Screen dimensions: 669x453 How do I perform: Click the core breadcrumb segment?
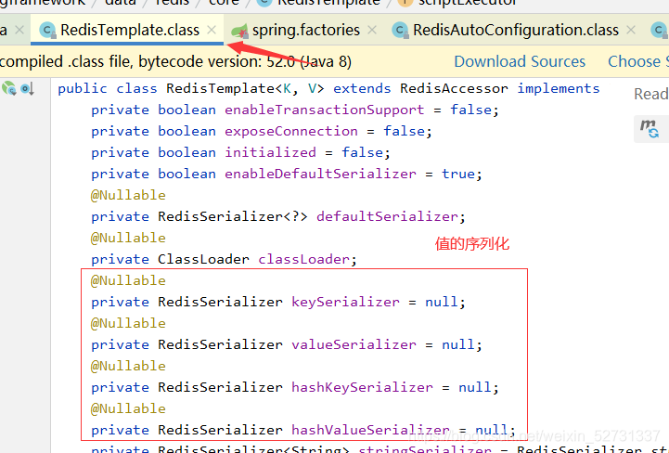(x=224, y=3)
